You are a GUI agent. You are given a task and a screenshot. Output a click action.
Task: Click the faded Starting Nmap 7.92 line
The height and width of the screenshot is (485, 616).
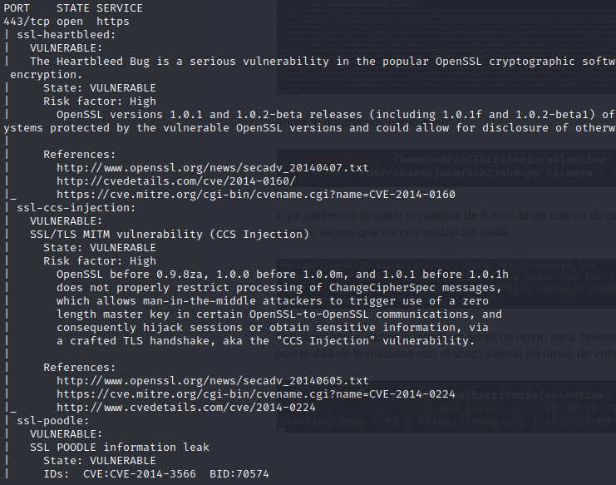[447, 422]
